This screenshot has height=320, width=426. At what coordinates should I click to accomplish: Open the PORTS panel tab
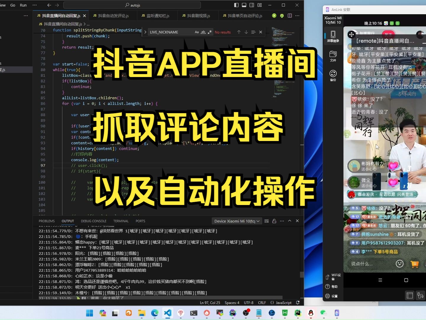(141, 221)
